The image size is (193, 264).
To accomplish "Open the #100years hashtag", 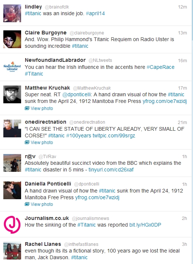I will click(x=79, y=136).
